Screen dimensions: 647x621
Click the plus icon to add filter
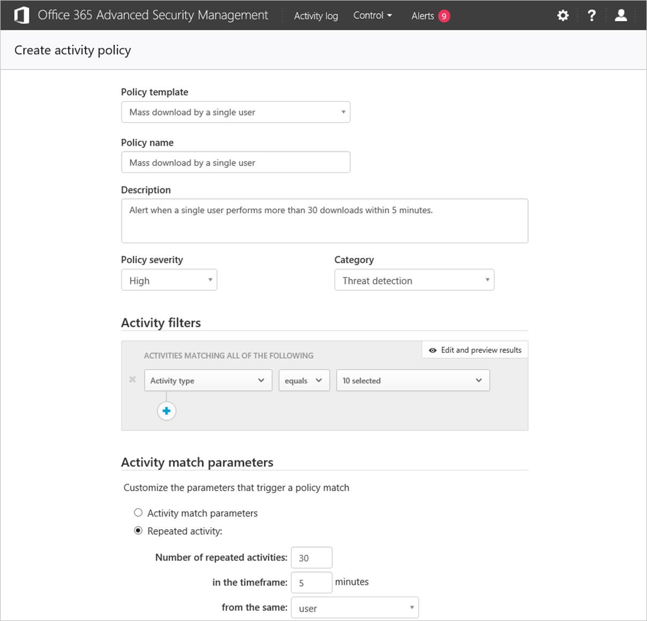tap(166, 411)
